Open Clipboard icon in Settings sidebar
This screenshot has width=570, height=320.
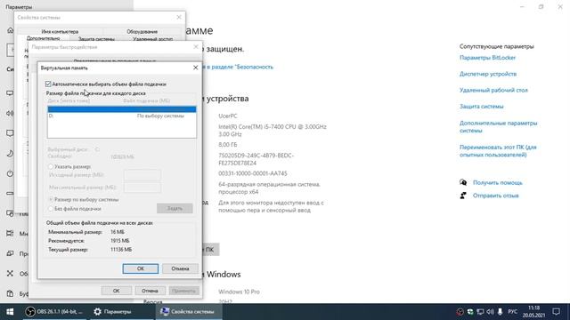[x=10, y=293]
